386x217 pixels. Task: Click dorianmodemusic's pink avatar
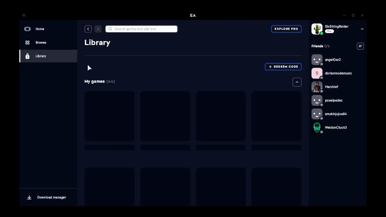[x=317, y=73]
